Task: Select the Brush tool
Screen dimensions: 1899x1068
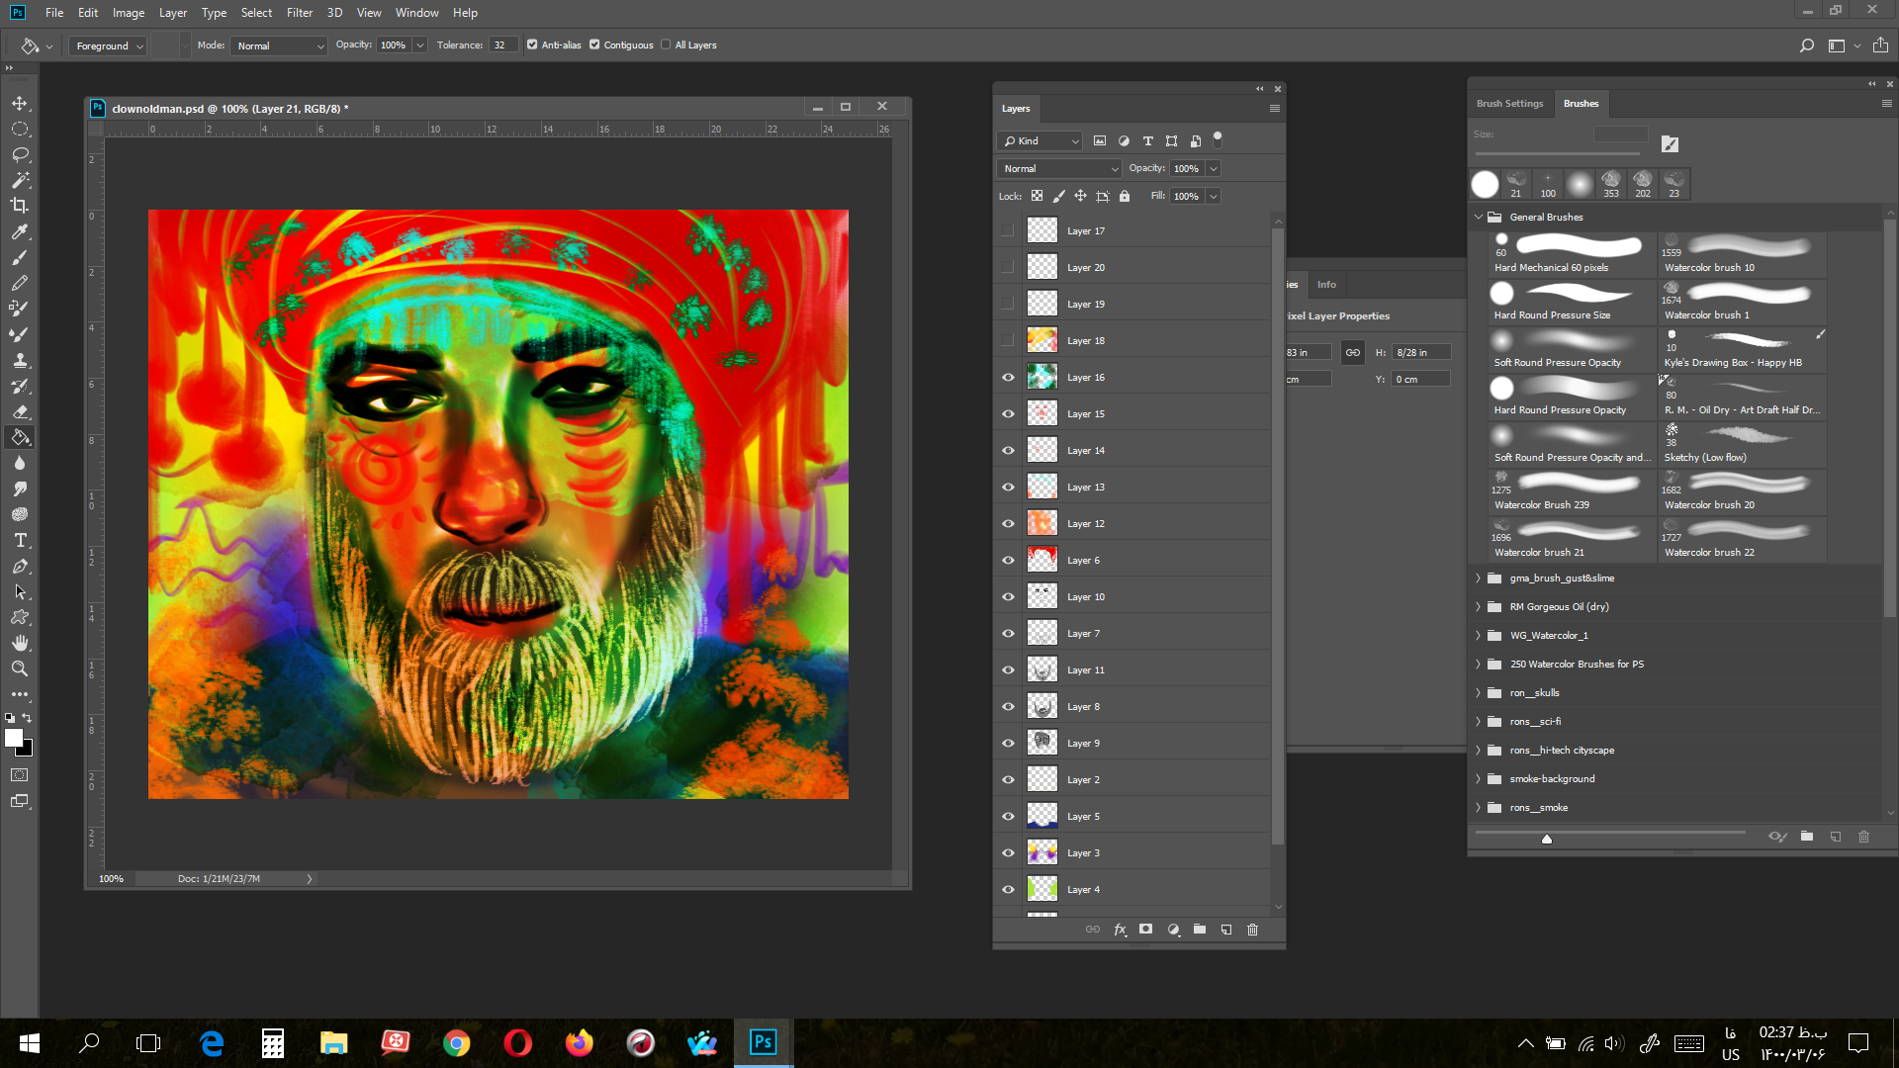Action: (x=20, y=257)
